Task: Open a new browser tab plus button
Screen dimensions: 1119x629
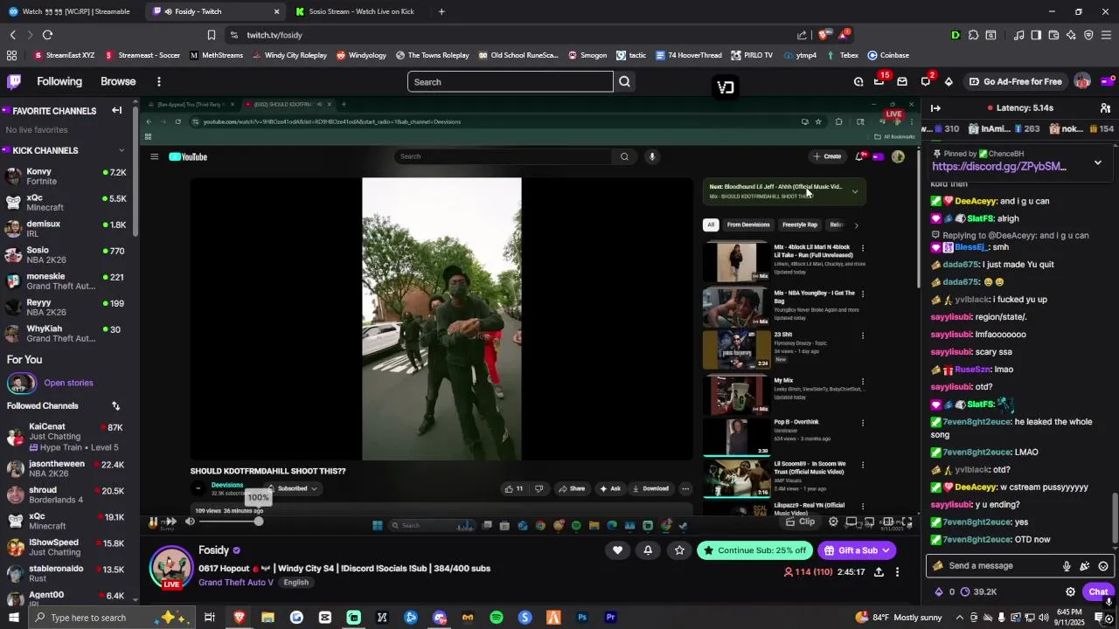Action: coord(441,11)
